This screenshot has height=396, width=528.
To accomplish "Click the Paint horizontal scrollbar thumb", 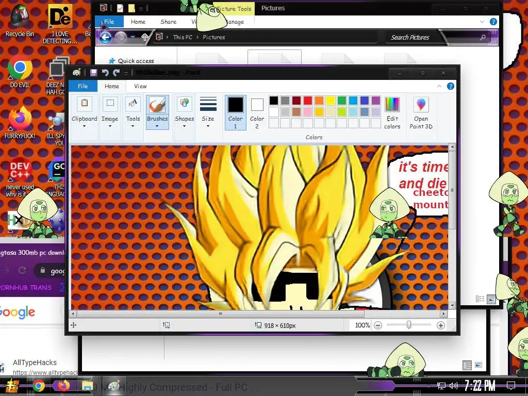I will coord(221,314).
